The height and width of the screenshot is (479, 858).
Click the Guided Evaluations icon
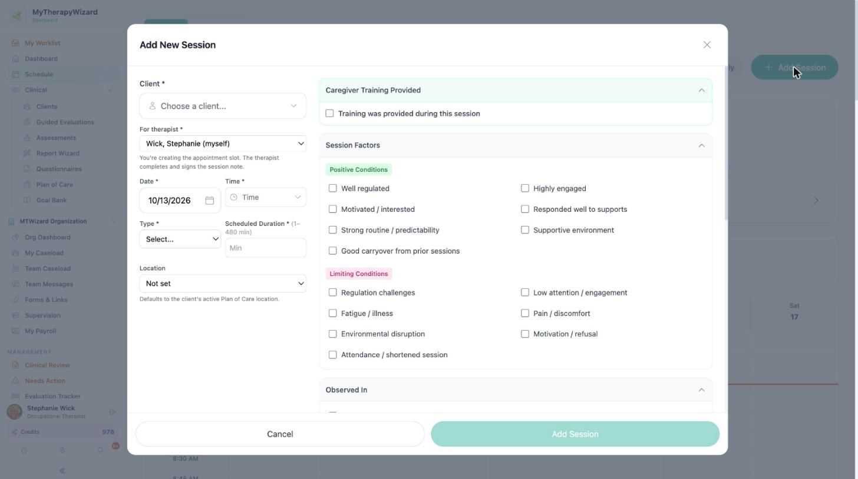coord(27,122)
